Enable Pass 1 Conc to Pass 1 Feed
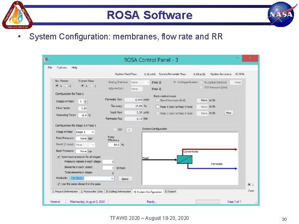Screen dimensions: 299x224 (x=157, y=107)
